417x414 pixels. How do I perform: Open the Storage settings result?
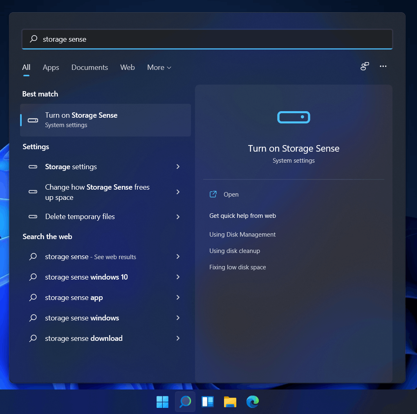click(x=105, y=167)
